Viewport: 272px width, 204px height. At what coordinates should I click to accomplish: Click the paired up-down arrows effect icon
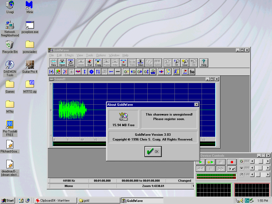pos(98,72)
